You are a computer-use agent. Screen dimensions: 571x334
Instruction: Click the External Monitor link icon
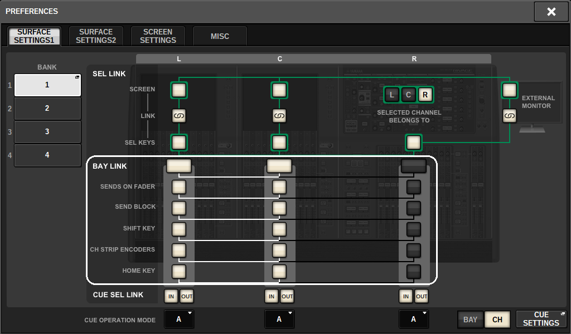point(509,116)
